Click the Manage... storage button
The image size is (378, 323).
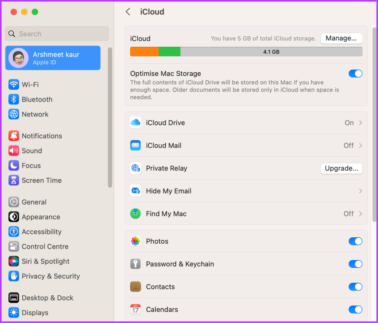(x=341, y=38)
